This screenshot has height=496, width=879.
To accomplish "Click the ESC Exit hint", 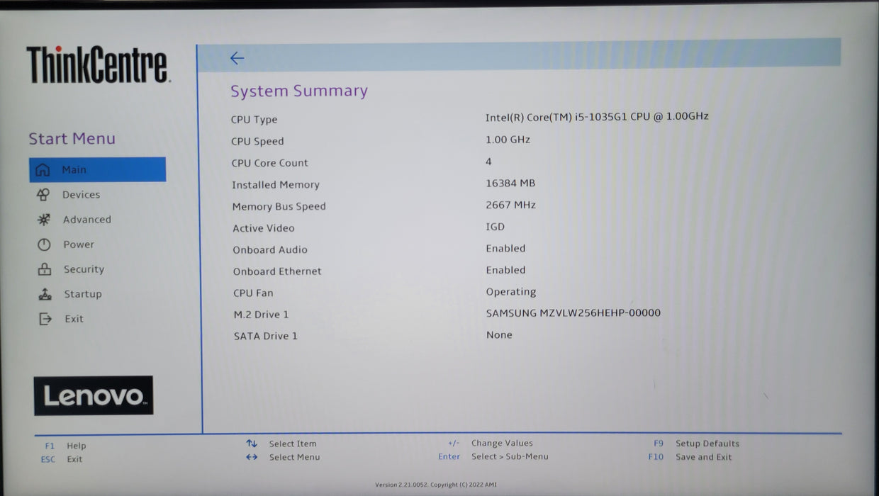I will coord(62,459).
